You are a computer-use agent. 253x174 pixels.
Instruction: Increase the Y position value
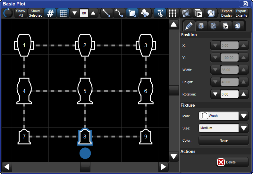pyautogui.click(x=243, y=58)
